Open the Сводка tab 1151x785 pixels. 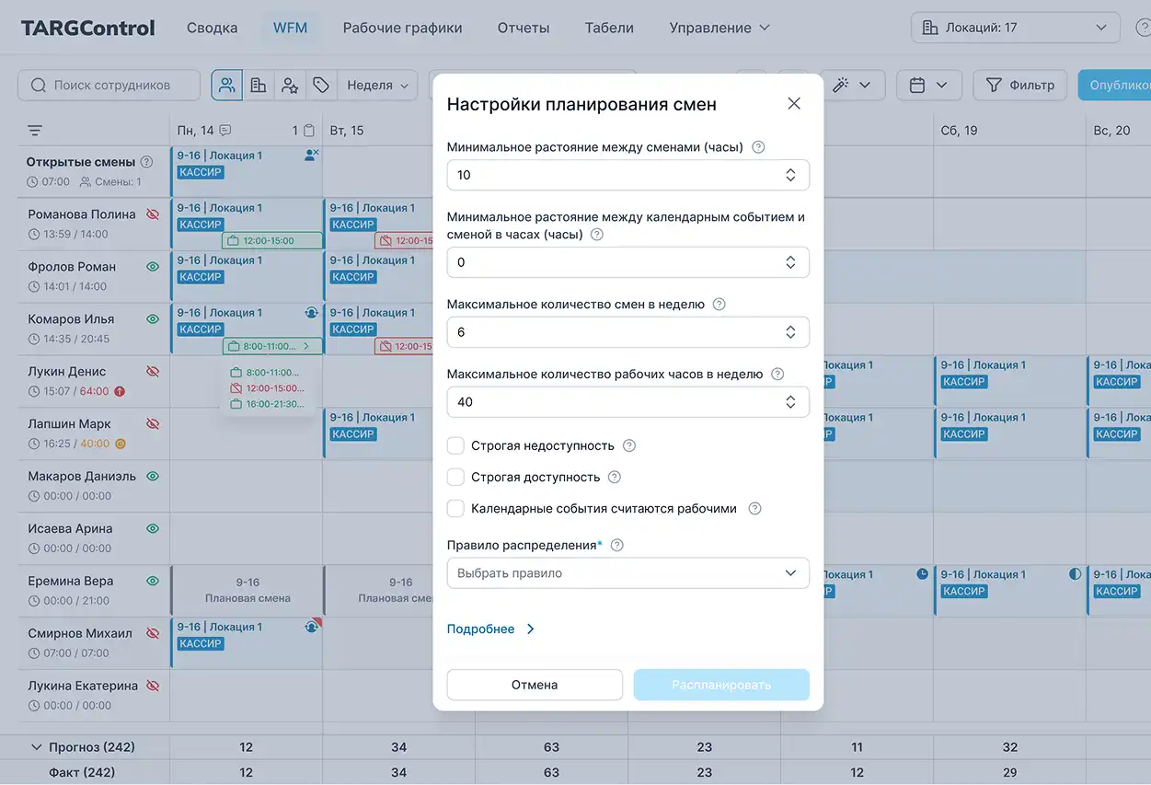click(213, 28)
